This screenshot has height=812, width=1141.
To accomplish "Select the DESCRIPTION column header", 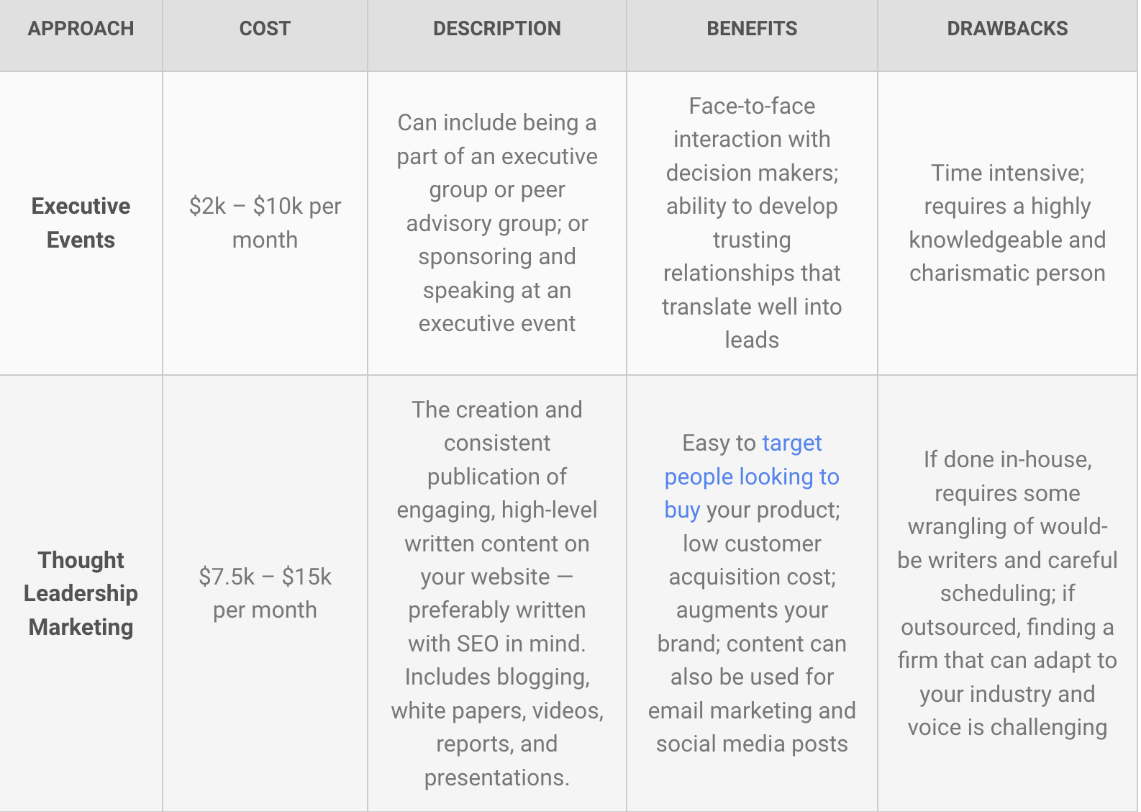I will [497, 29].
